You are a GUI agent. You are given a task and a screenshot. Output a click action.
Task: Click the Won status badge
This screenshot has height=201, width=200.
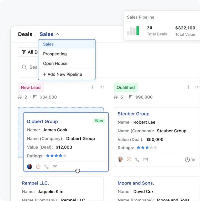tap(99, 121)
